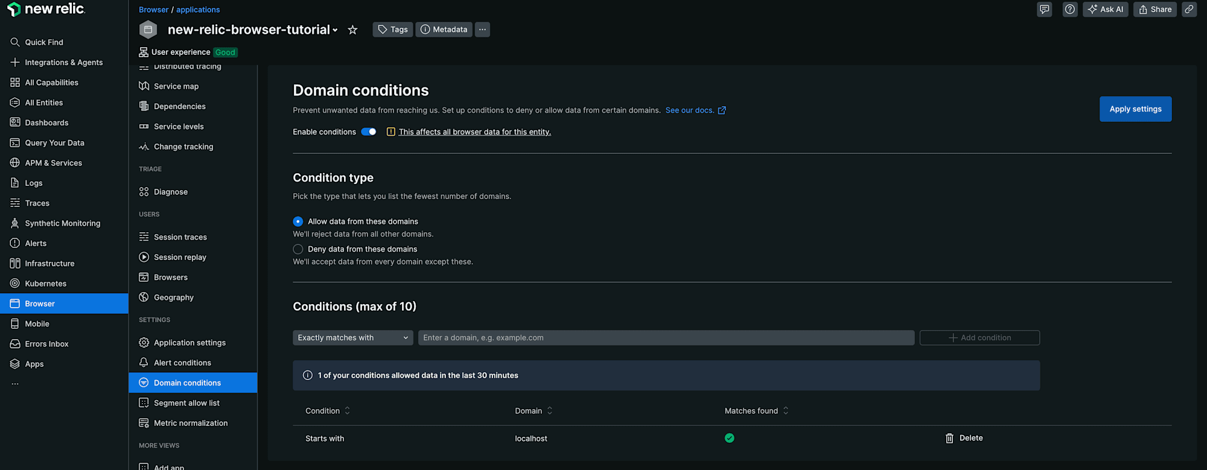Click green match checkmark for localhost
This screenshot has width=1207, height=470.
coord(730,438)
